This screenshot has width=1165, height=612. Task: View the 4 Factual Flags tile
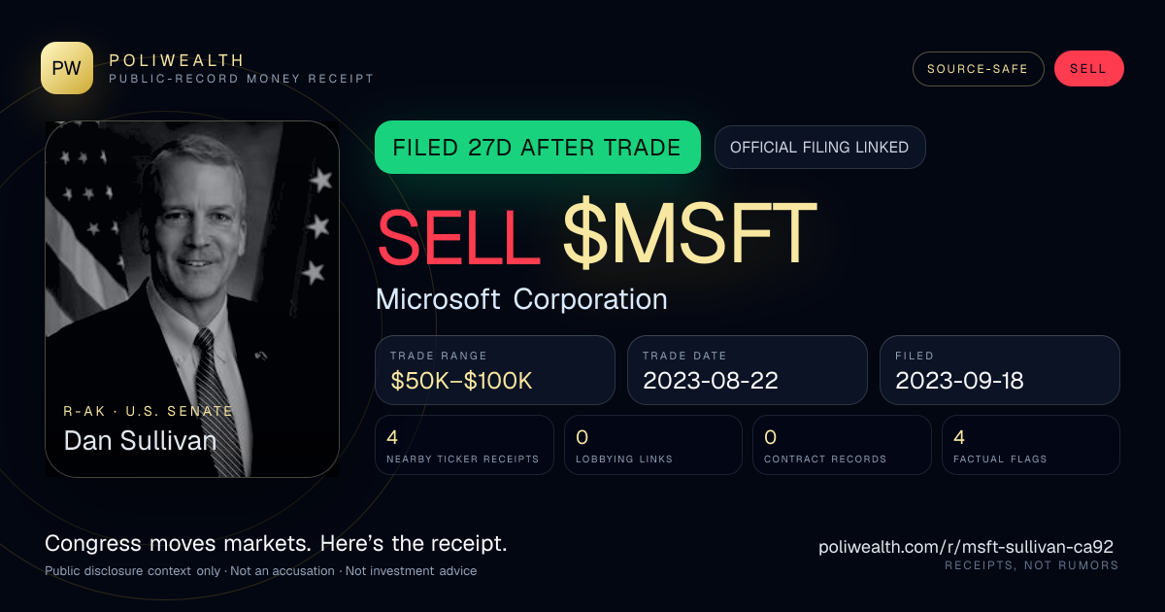(x=1031, y=445)
